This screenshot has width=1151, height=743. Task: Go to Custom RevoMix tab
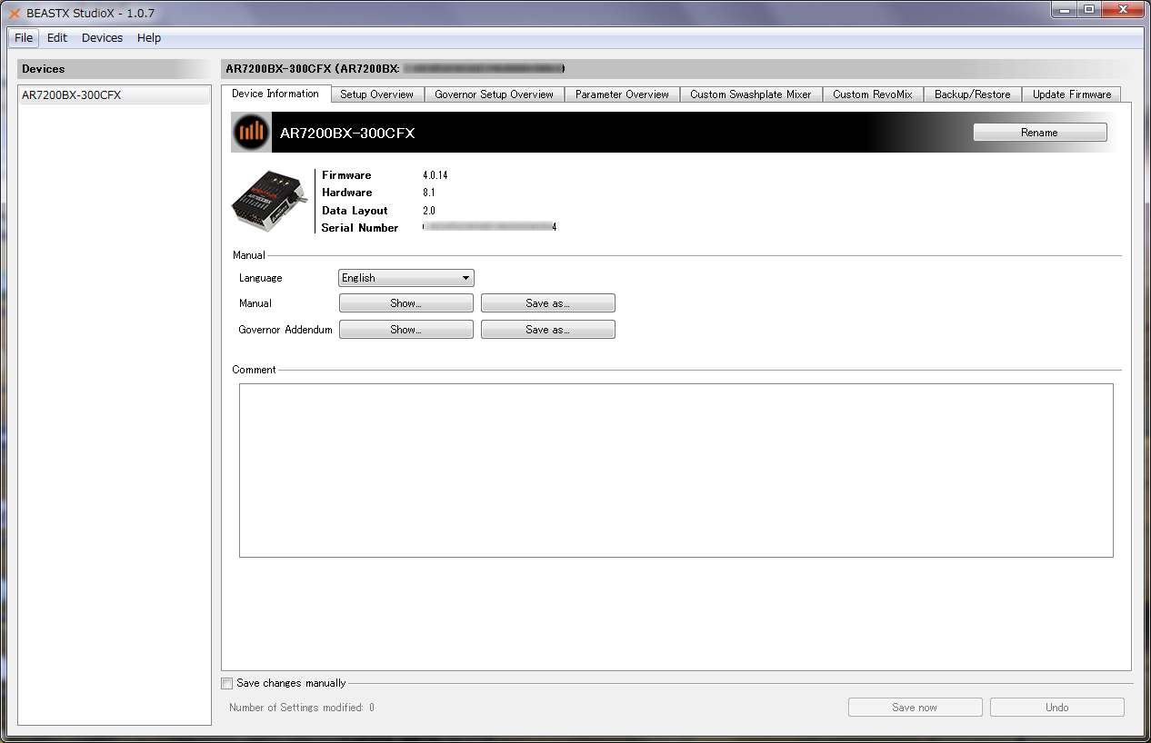[x=873, y=94]
